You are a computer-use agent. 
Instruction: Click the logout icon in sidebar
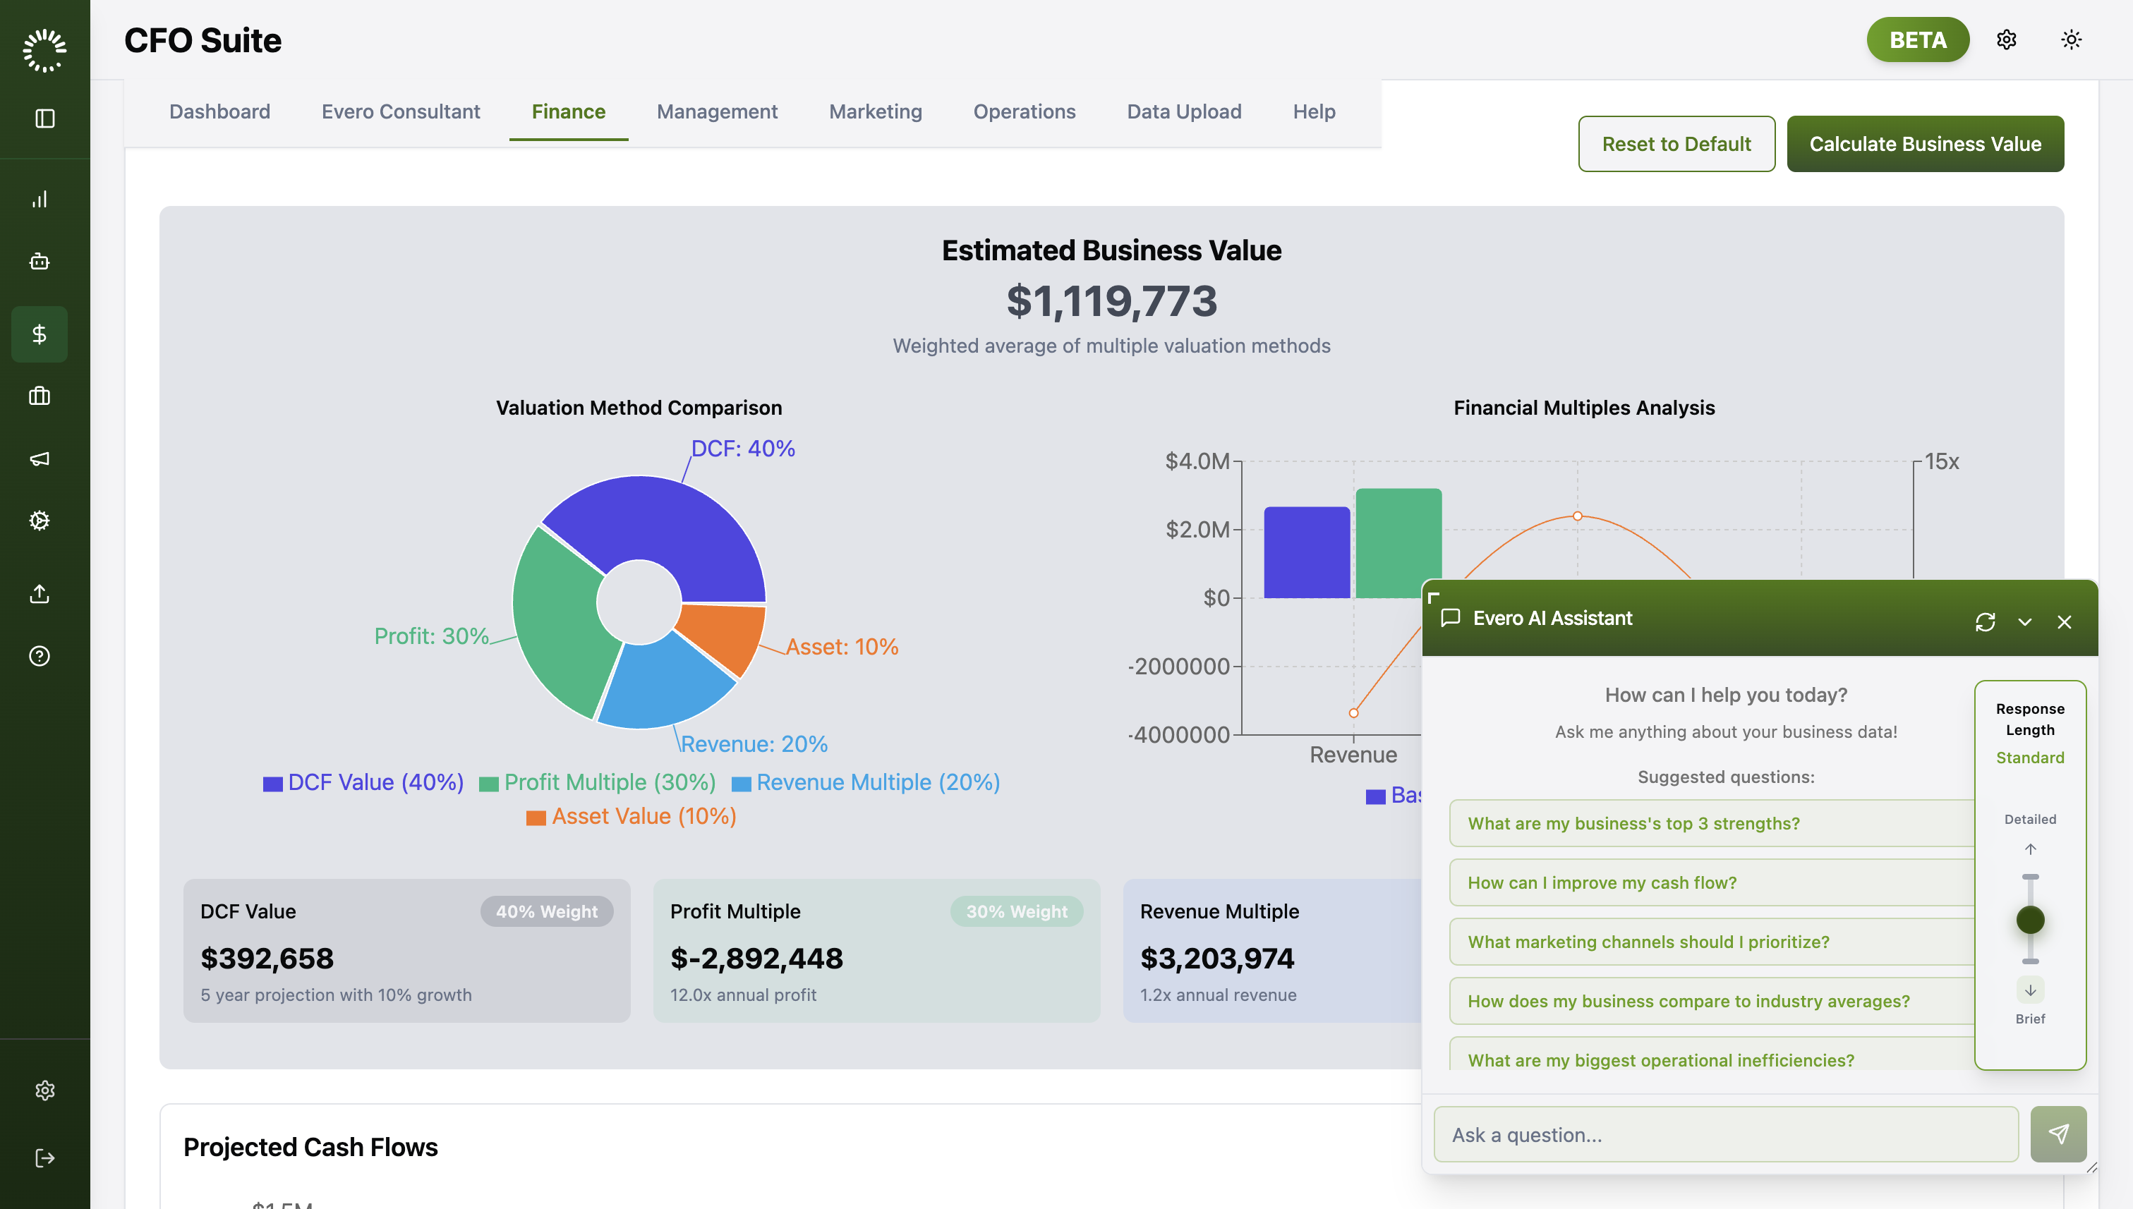coord(45,1158)
